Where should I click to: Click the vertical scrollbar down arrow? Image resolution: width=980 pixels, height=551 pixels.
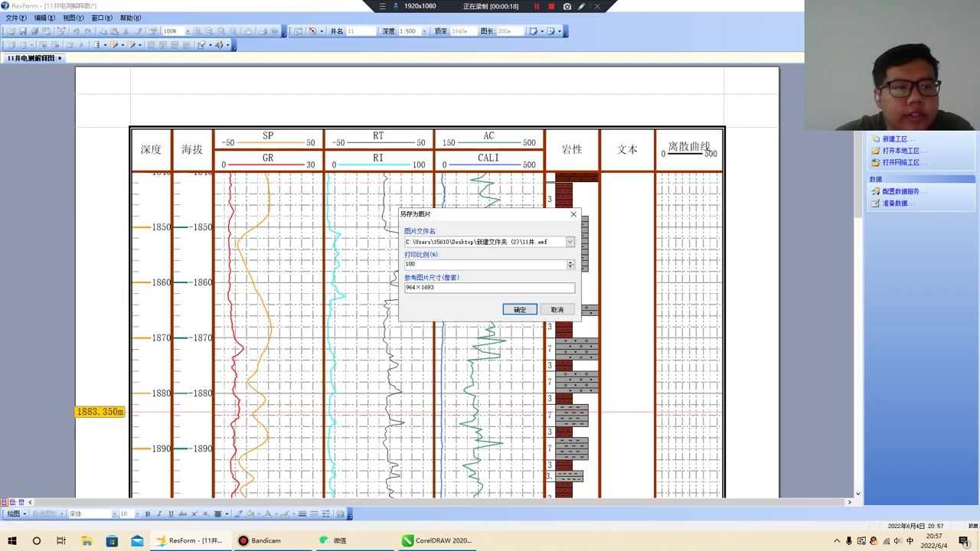tap(858, 494)
